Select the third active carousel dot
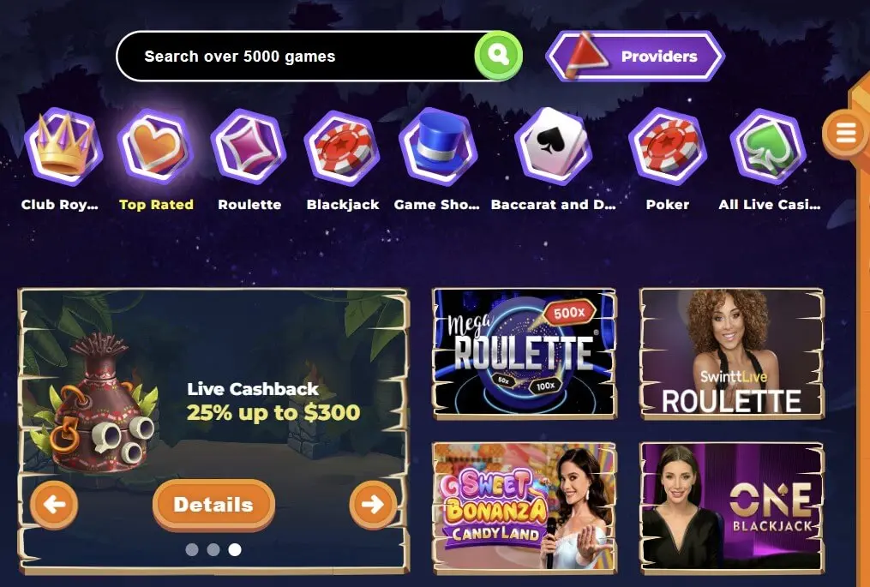870x587 pixels. [235, 549]
